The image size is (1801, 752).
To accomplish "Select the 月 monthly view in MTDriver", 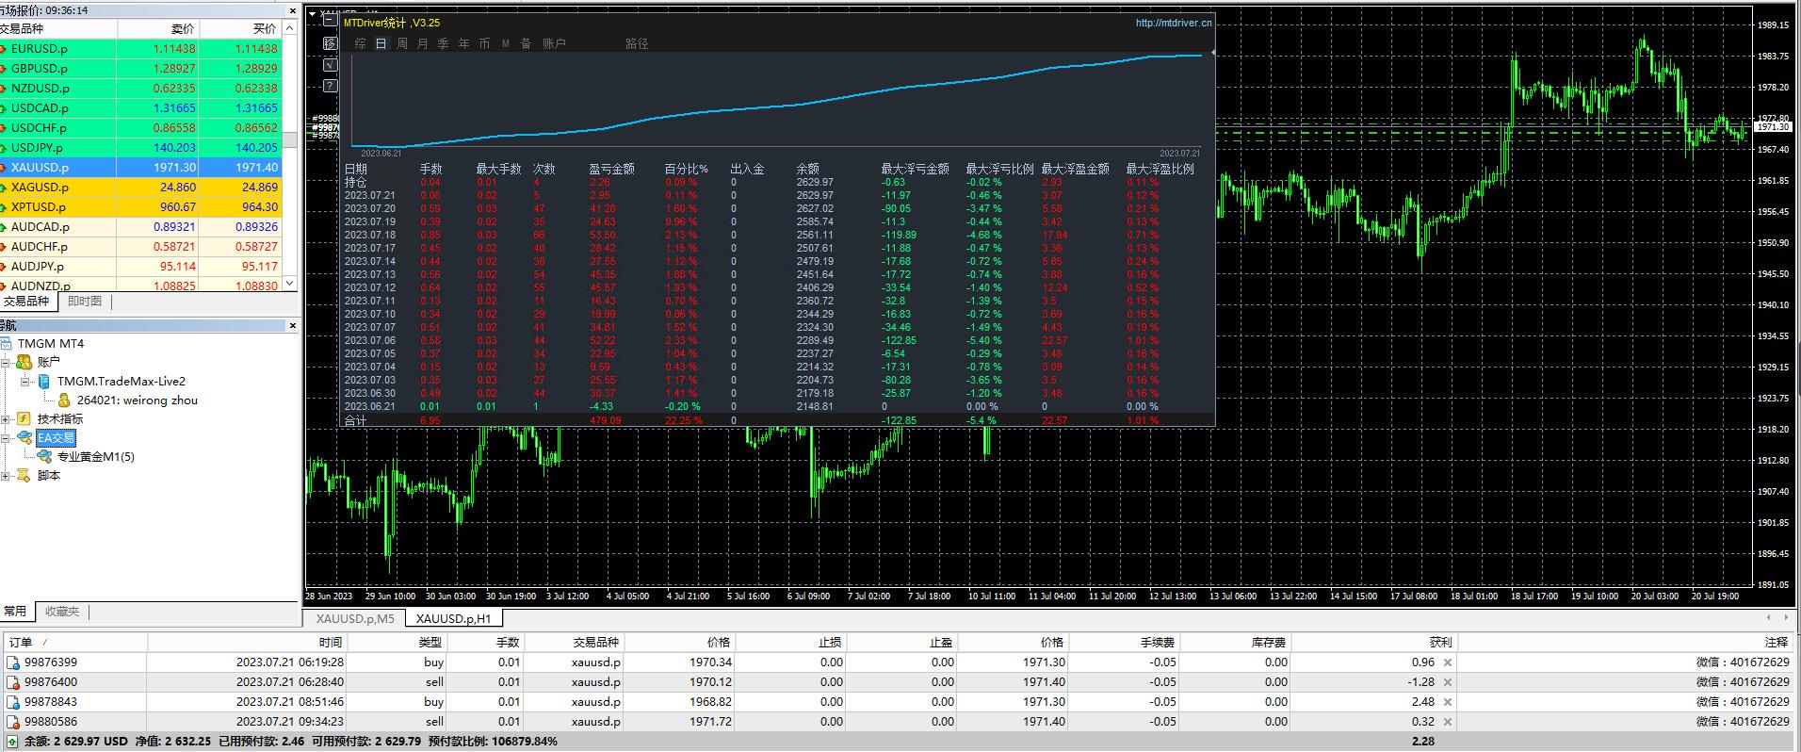I will (423, 44).
